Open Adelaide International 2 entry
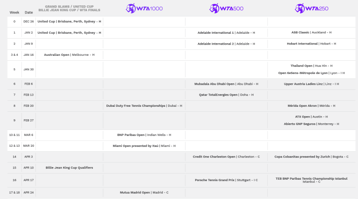Image resolution: width=358 pixels, height=199 pixels. [x=226, y=44]
